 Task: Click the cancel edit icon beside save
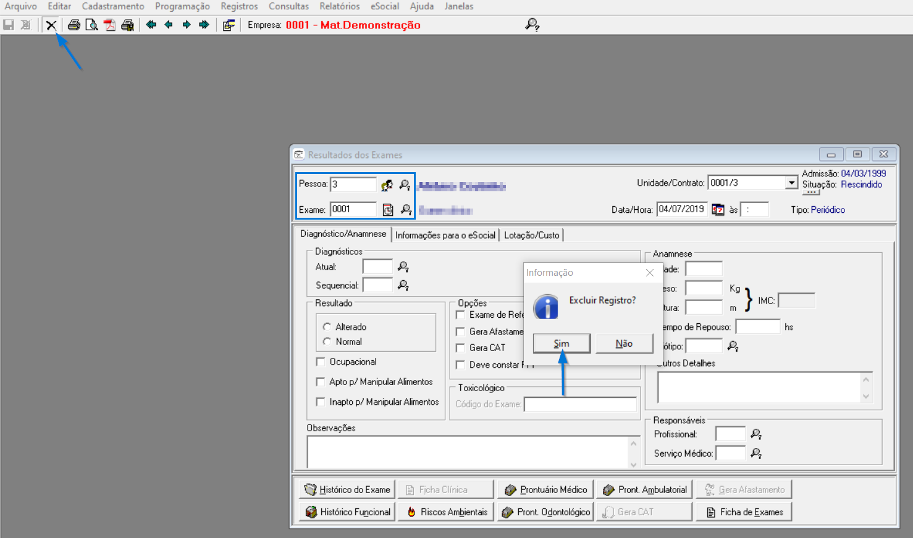(x=26, y=25)
